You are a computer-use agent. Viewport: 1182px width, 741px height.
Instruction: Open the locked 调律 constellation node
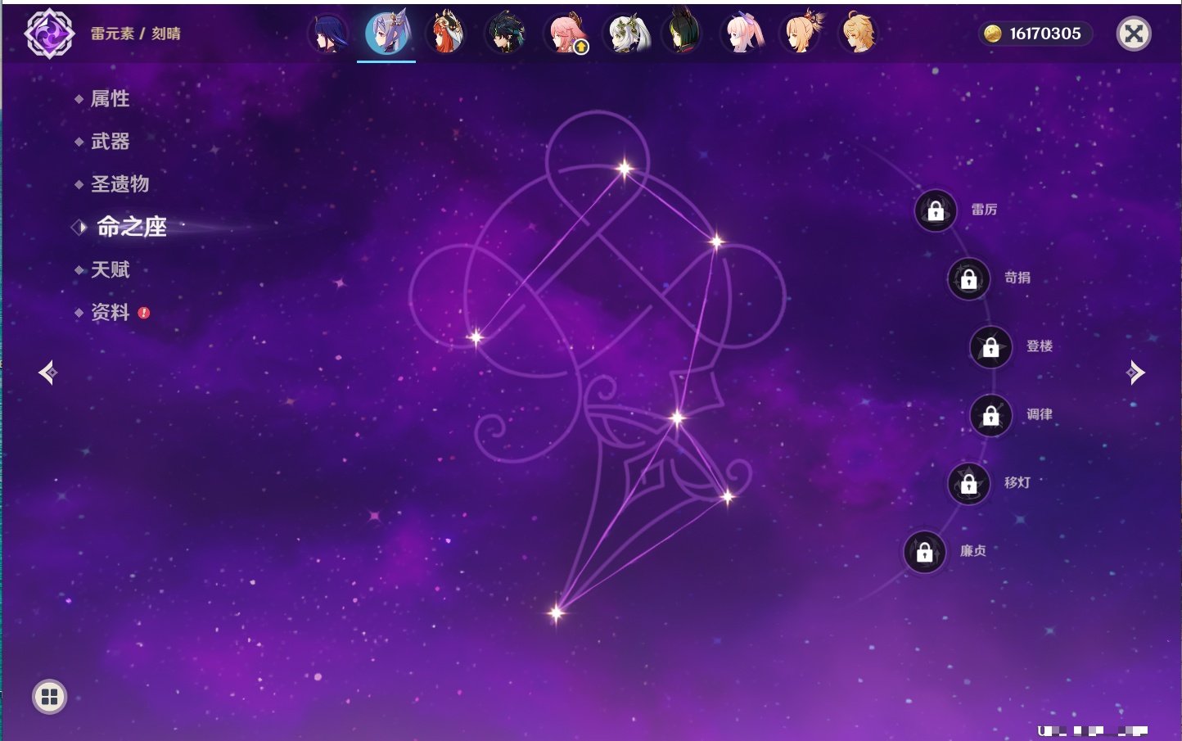click(x=991, y=416)
